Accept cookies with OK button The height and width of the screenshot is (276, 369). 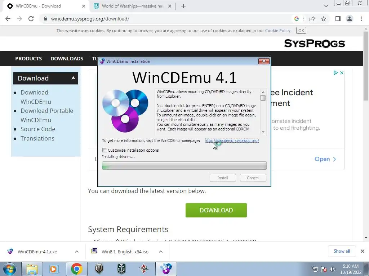[301, 31]
